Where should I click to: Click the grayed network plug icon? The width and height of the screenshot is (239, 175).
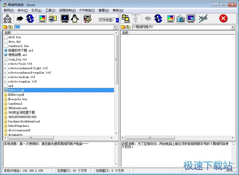click(x=136, y=18)
